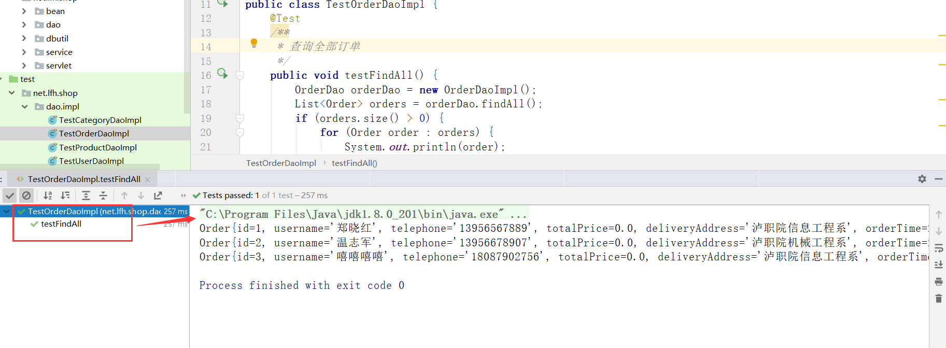
Task: Open TestUserDaoImpl class file
Action: (x=91, y=161)
